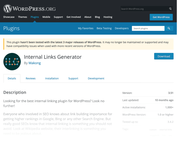Open the Hosting menu item

[108, 17]
